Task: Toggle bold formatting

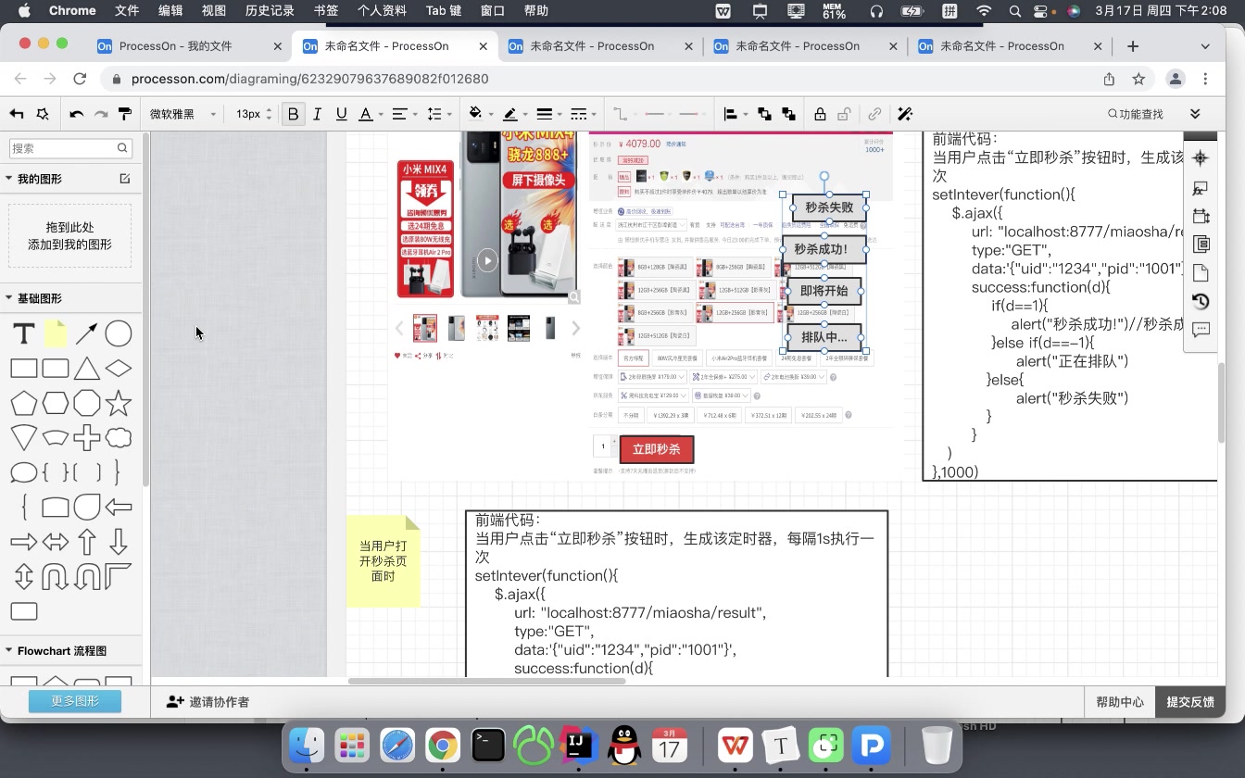Action: tap(293, 114)
